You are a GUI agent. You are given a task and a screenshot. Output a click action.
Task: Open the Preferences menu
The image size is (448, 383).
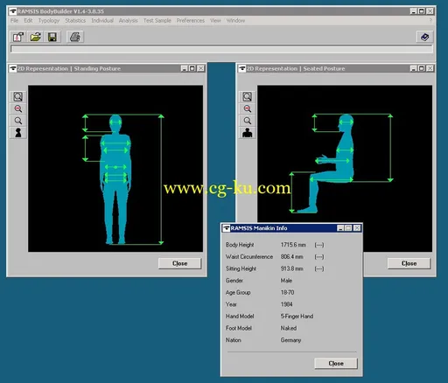pyautogui.click(x=191, y=20)
